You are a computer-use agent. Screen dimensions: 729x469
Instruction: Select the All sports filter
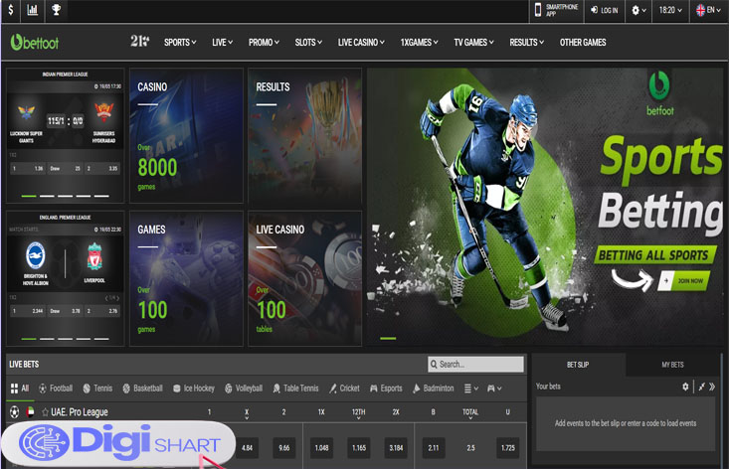pyautogui.click(x=20, y=389)
